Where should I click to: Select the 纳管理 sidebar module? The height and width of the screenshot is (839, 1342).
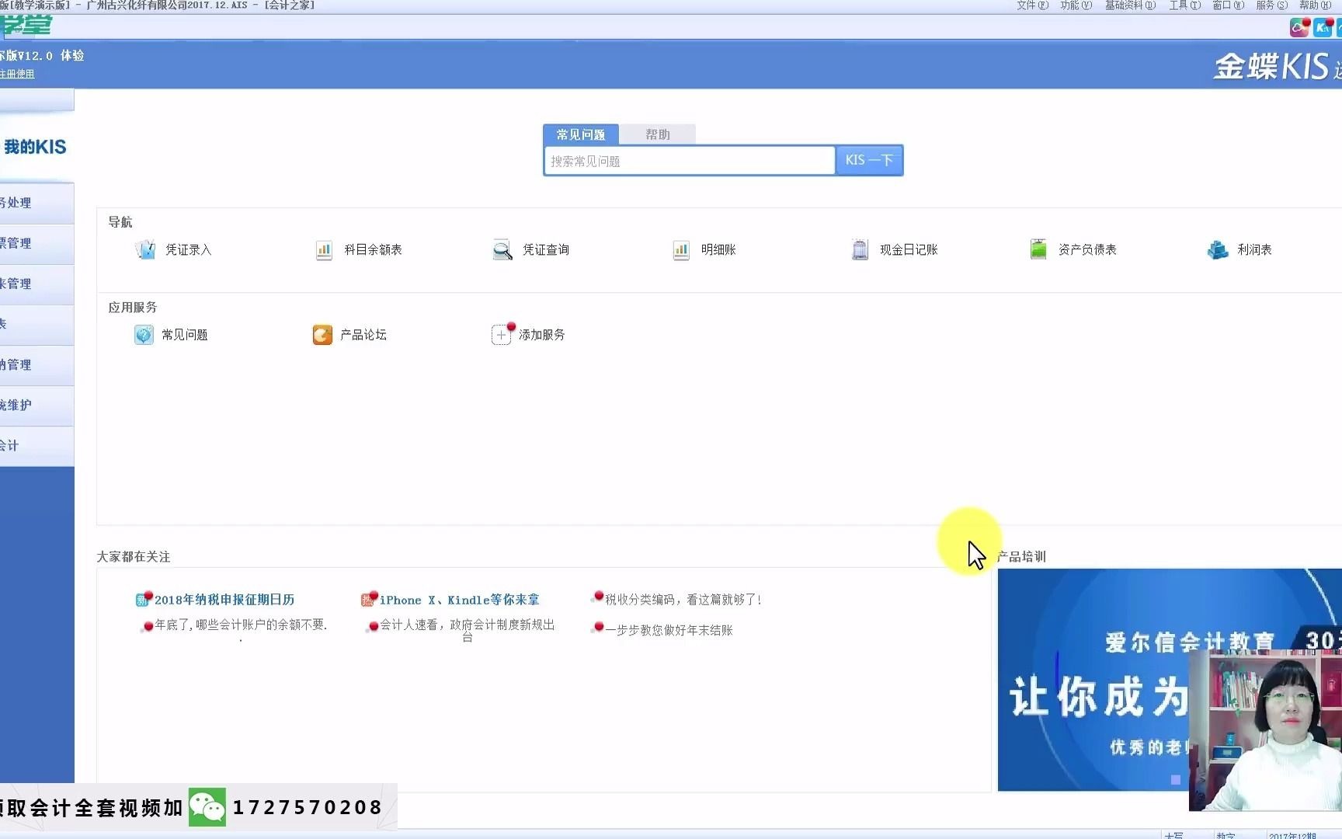tap(37, 364)
